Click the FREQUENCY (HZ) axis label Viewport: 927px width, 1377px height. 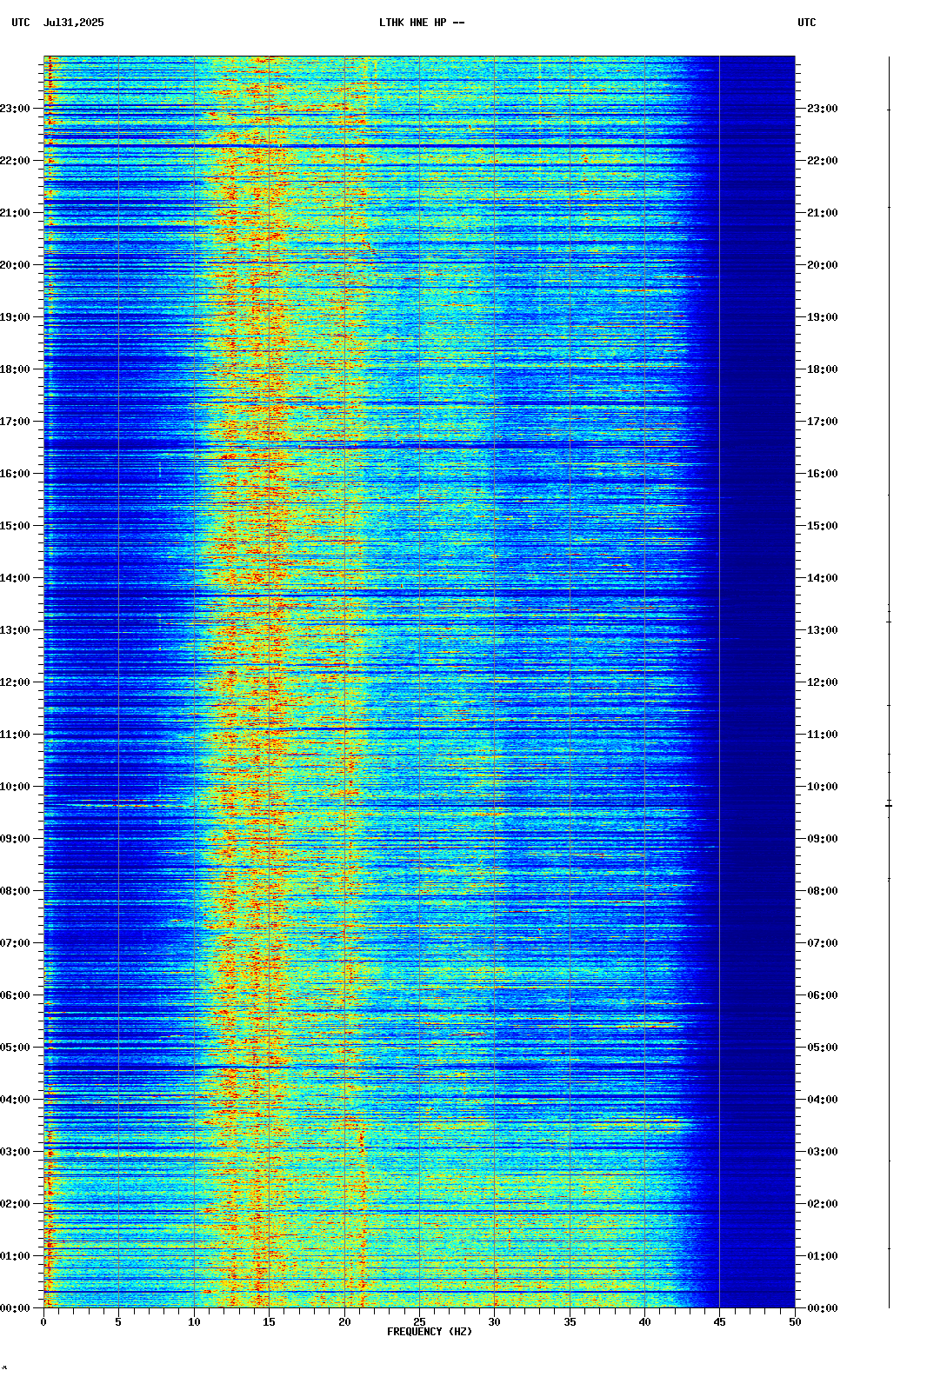point(430,1332)
